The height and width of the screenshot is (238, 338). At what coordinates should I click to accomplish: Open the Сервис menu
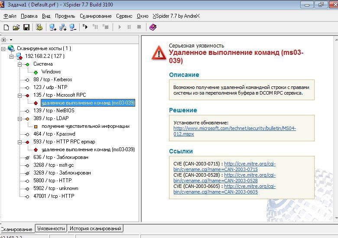[124, 16]
